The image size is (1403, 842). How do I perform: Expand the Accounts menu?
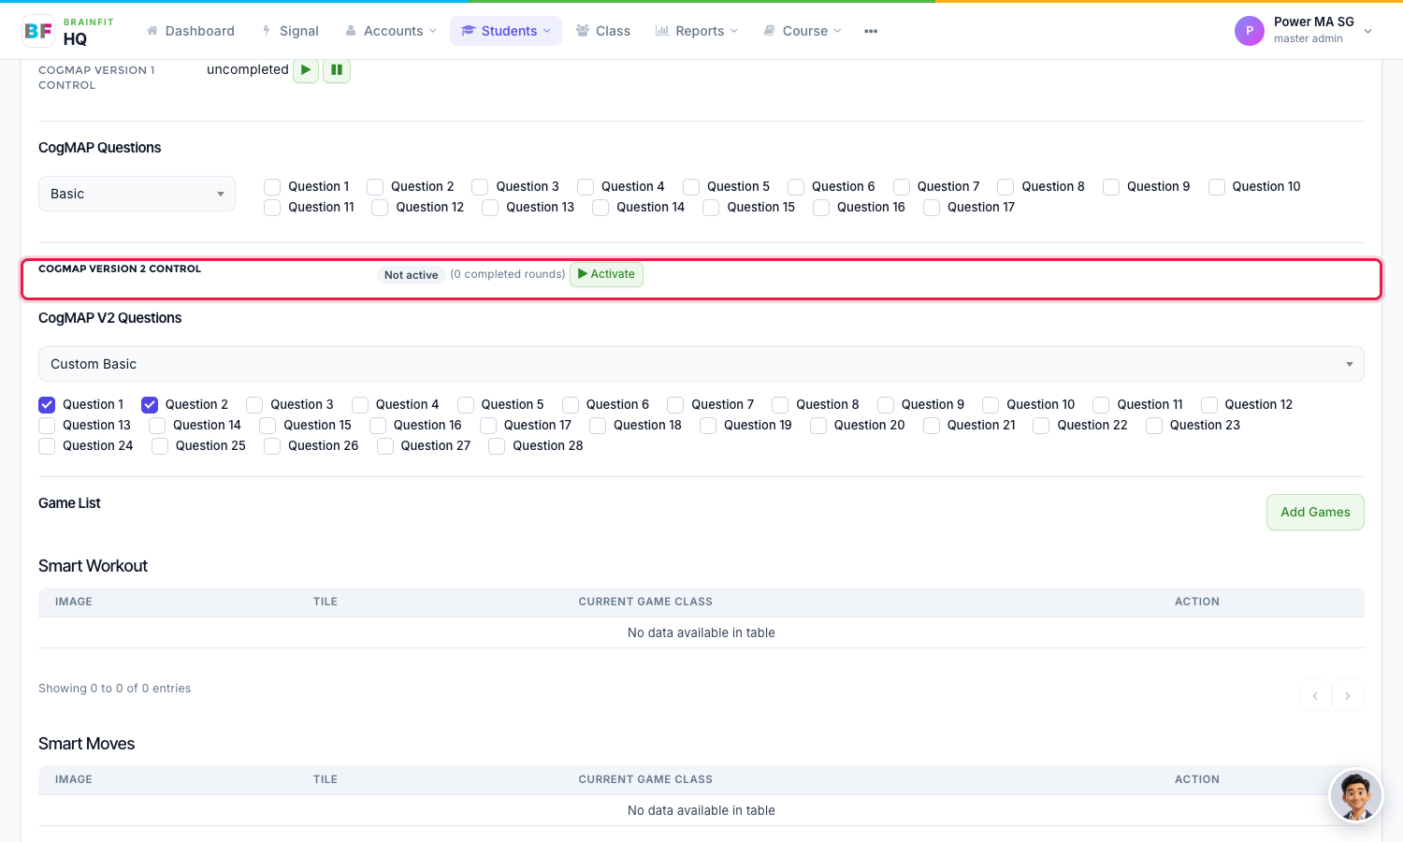click(391, 31)
